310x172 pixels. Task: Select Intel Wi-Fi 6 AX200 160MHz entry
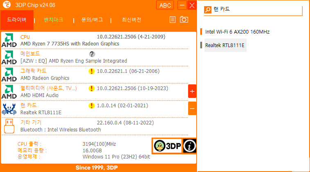pos(237,32)
